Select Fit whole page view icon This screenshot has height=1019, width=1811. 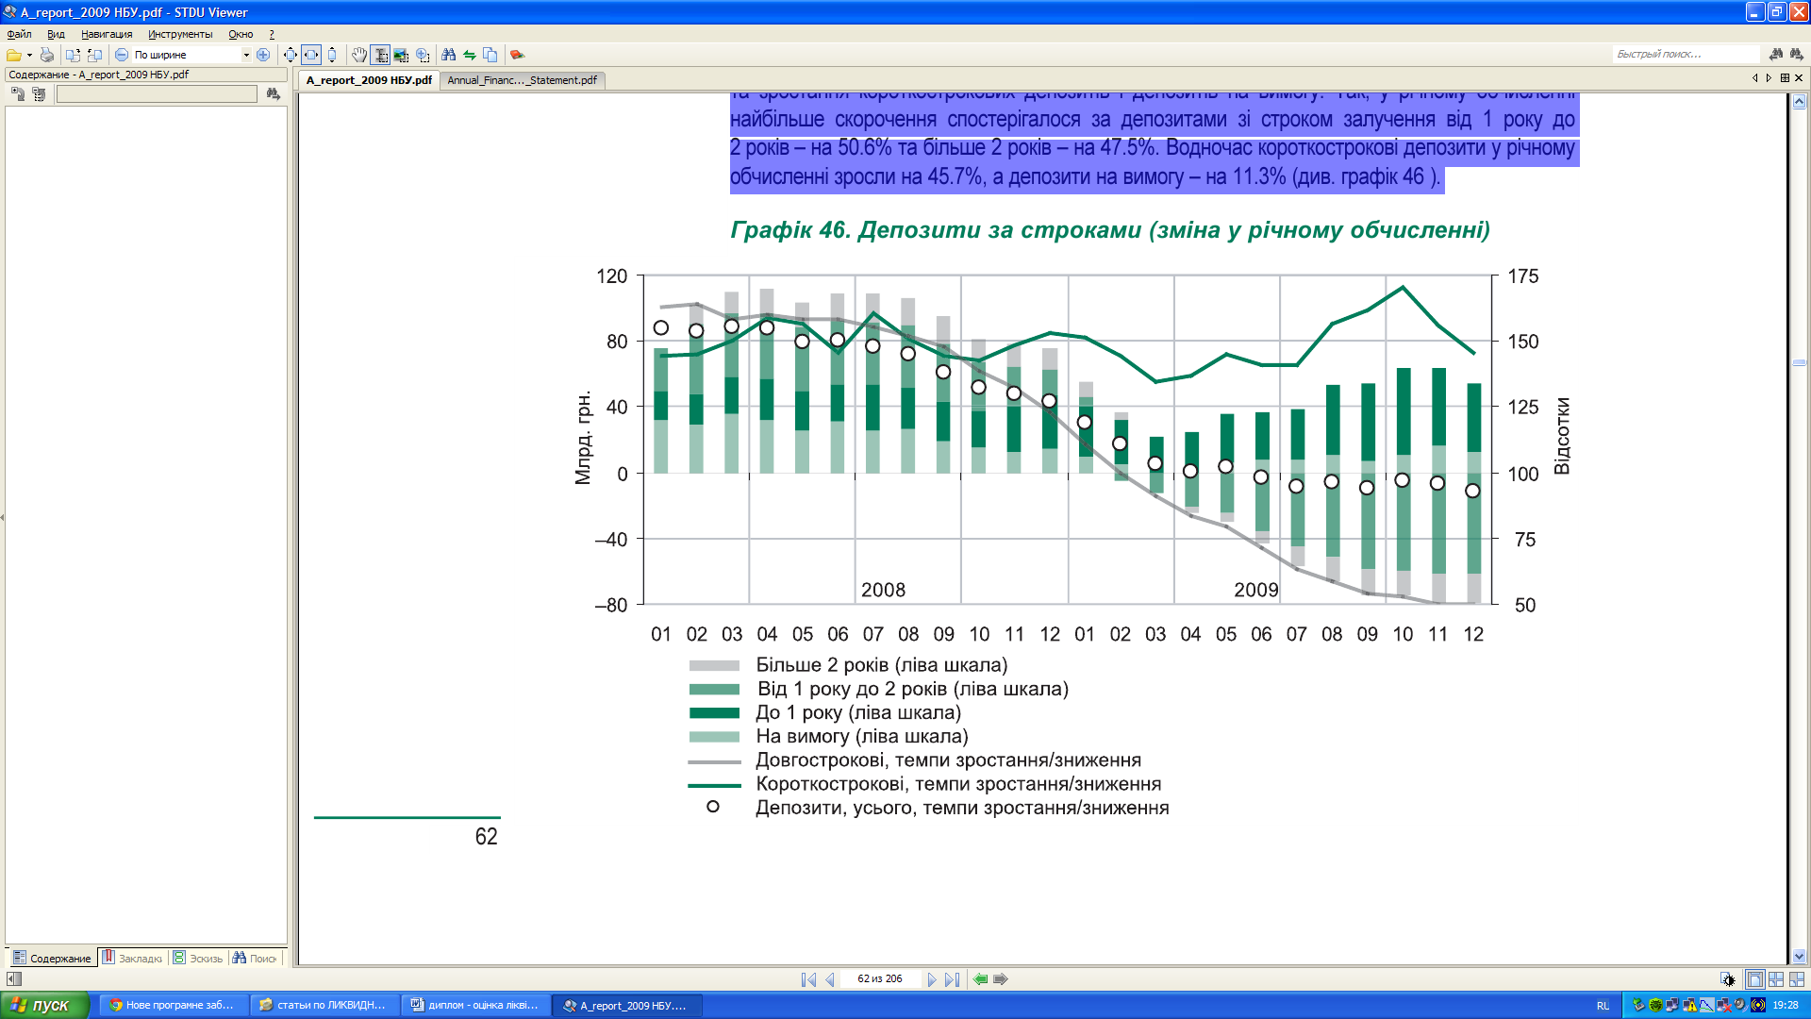point(291,55)
